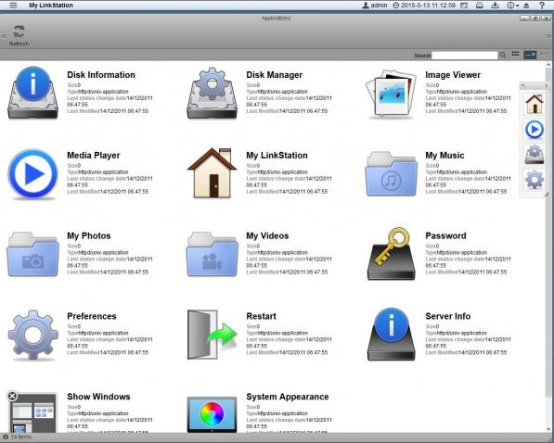Open the large Preferences gear icon

[32, 335]
